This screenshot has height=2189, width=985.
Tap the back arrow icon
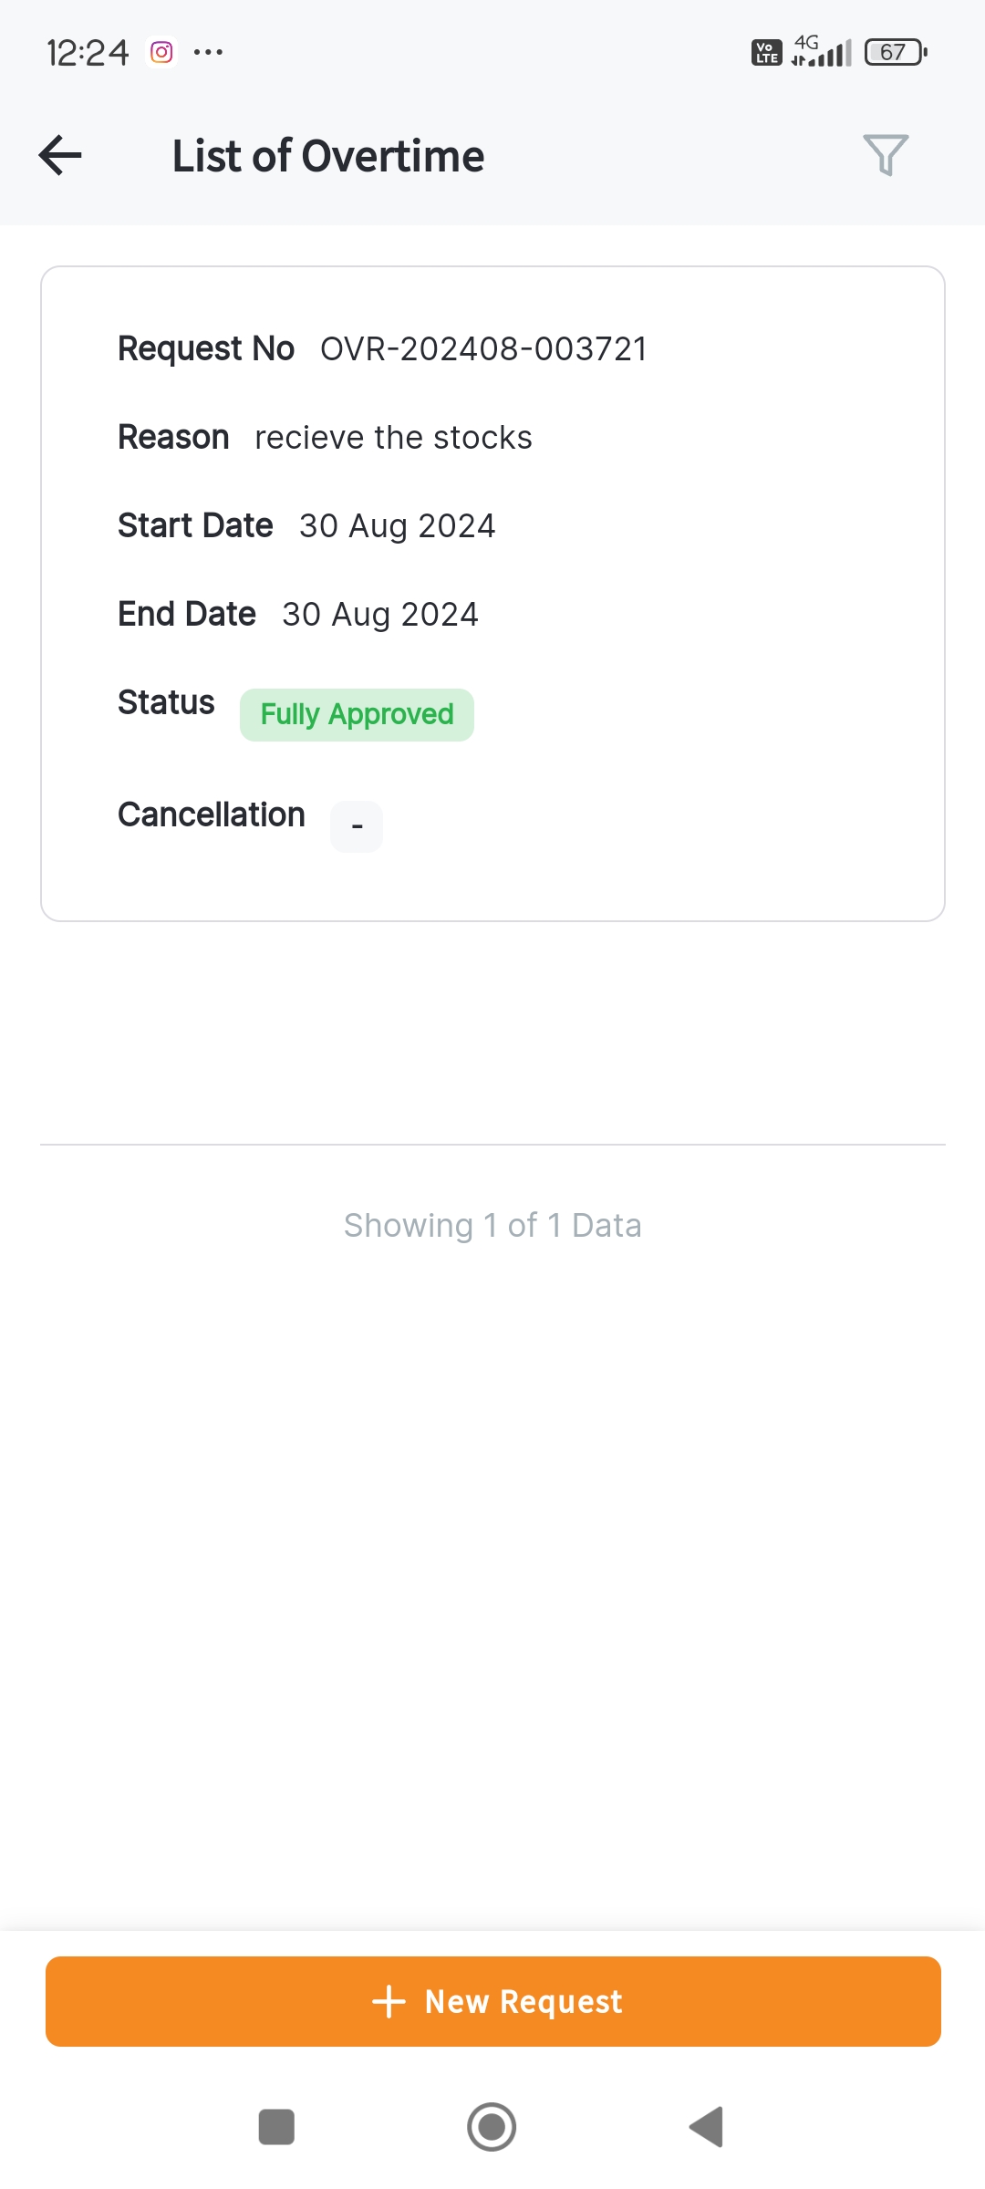click(x=60, y=155)
